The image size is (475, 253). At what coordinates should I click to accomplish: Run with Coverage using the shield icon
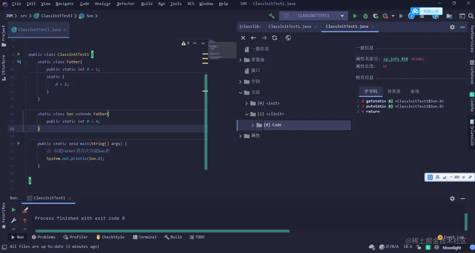point(376,16)
